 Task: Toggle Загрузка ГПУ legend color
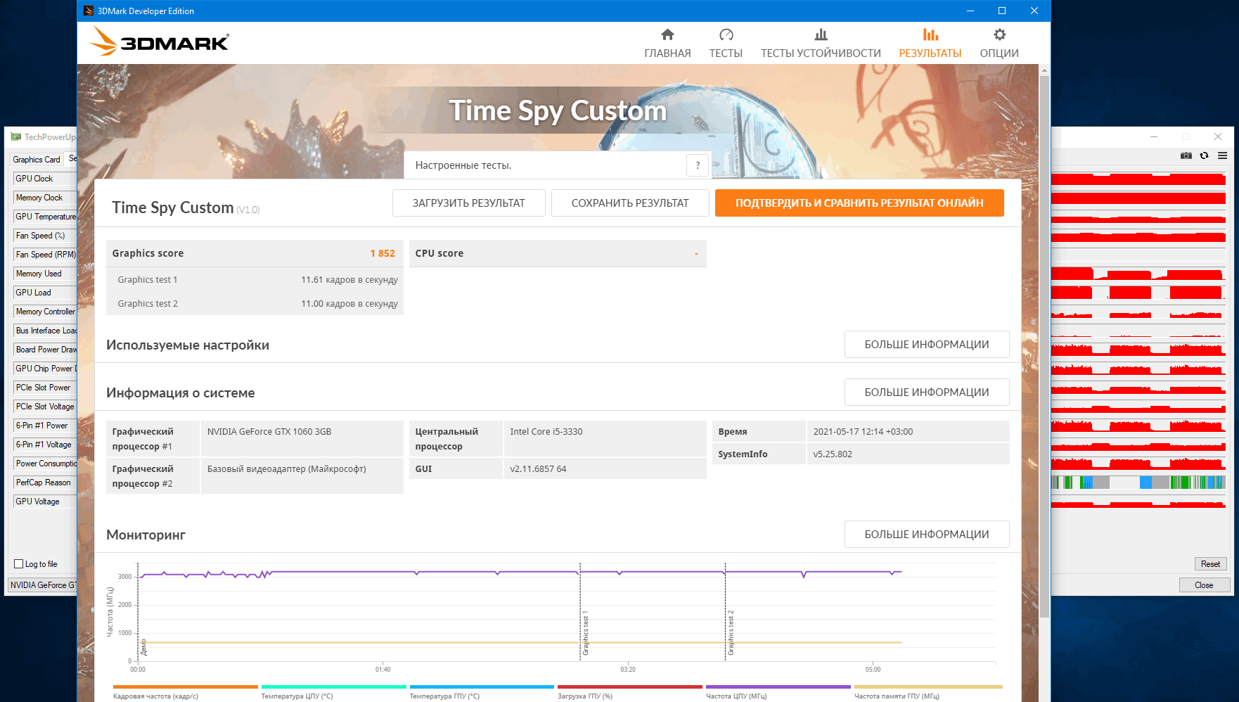pos(630,687)
